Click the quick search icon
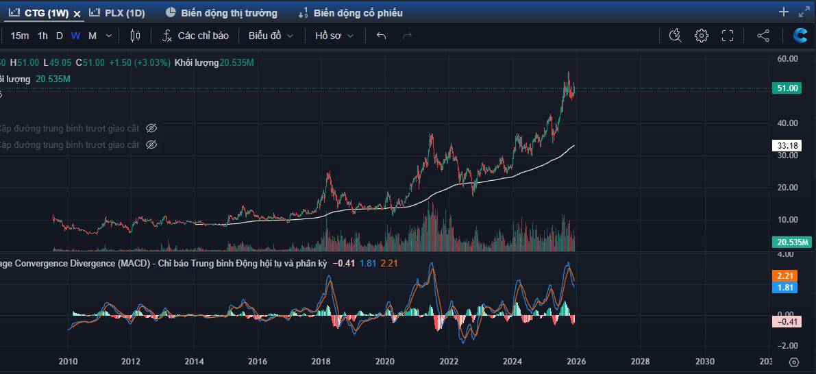Viewport: 816px width, 374px height. 675,36
